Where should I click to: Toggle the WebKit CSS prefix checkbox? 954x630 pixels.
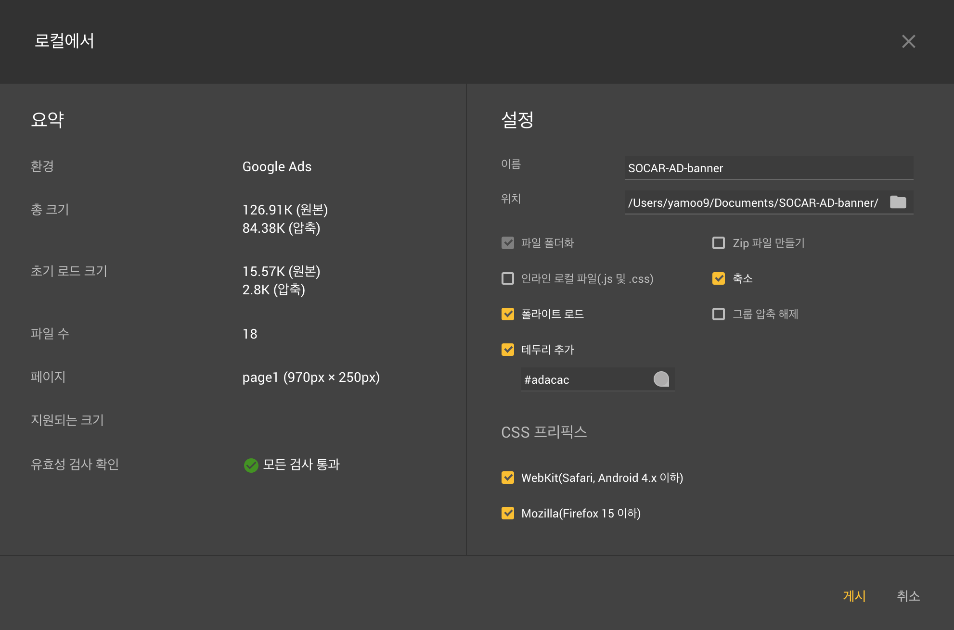508,478
